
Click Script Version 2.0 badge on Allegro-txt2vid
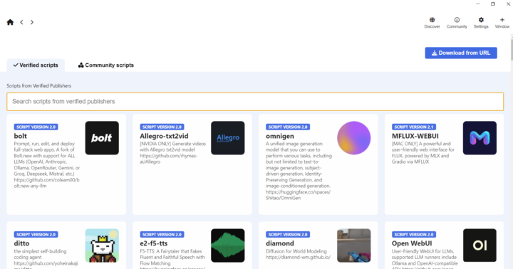(162, 127)
